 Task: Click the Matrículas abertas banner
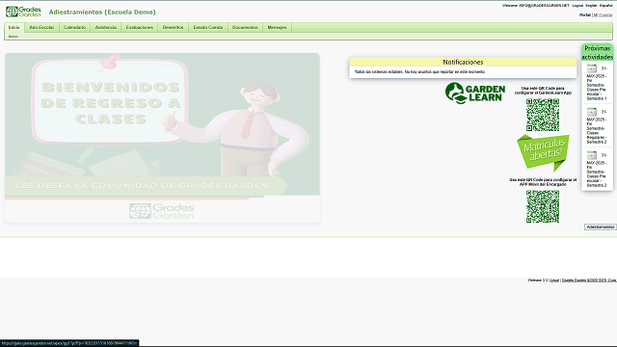tap(543, 152)
